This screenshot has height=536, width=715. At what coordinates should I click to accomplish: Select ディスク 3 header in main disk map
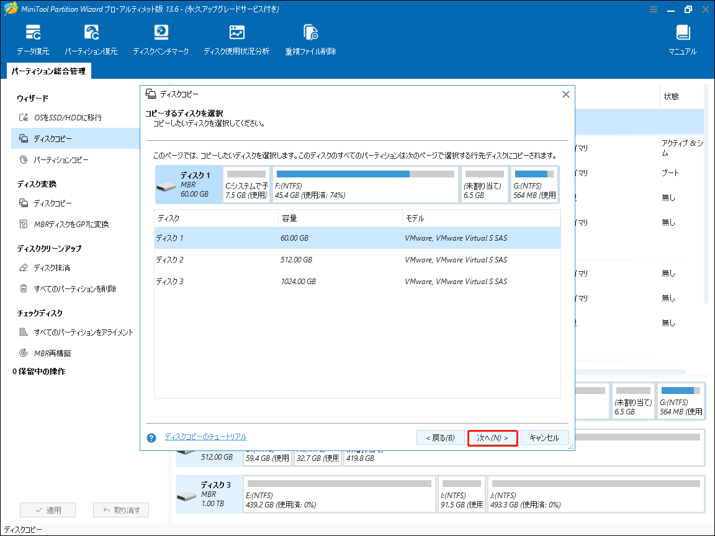pyautogui.click(x=209, y=494)
